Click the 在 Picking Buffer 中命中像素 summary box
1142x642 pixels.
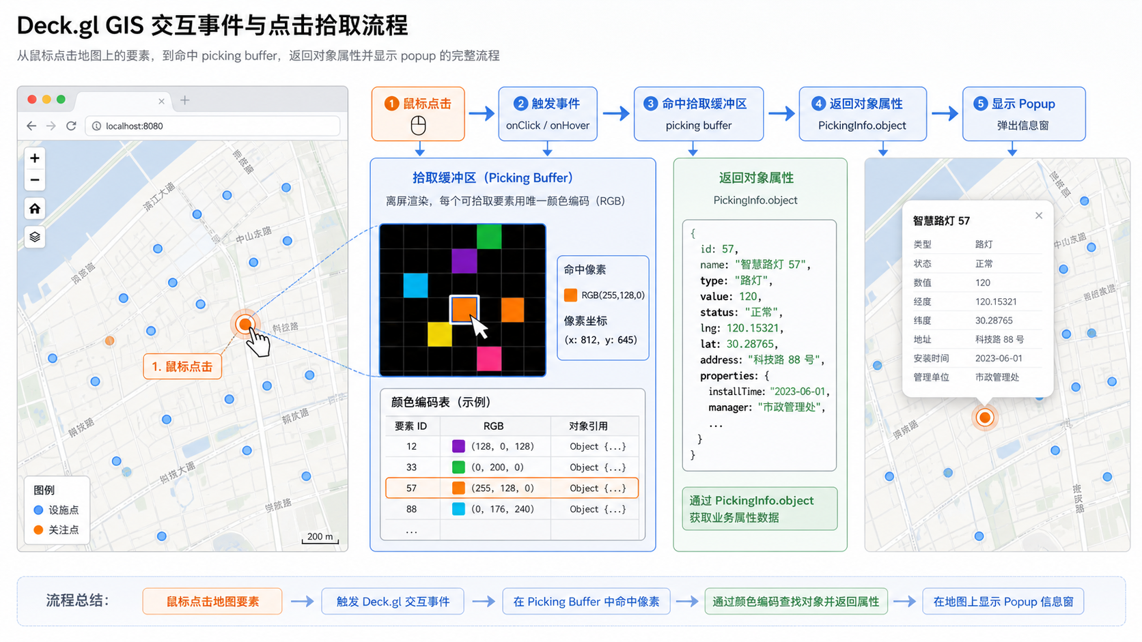click(586, 602)
